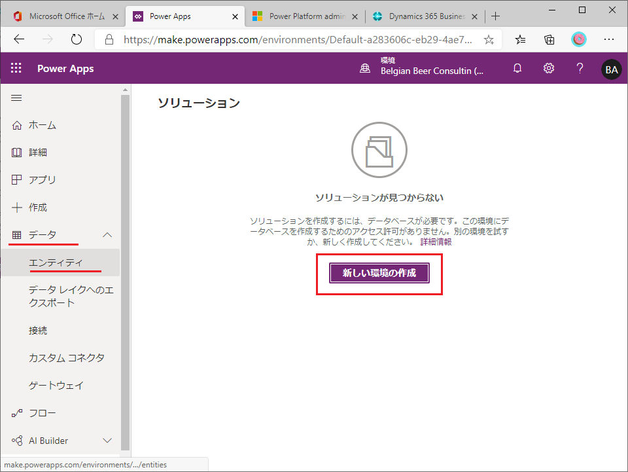The height and width of the screenshot is (472, 628).
Task: Click the URL address field
Action: pyautogui.click(x=298, y=39)
